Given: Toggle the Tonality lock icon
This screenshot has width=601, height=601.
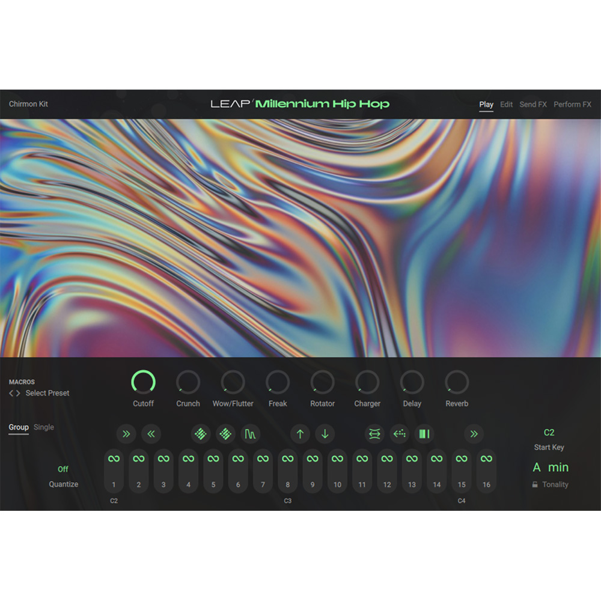Looking at the screenshot, I should tap(534, 484).
